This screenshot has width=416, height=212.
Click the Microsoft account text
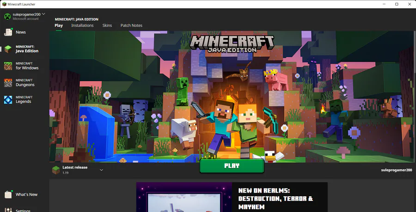click(x=25, y=19)
